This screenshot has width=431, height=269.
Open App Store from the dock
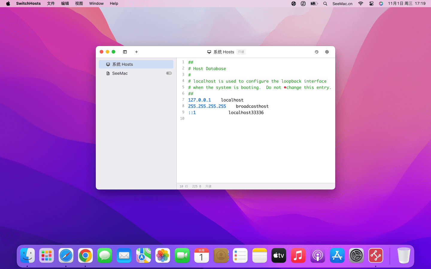tap(337, 256)
